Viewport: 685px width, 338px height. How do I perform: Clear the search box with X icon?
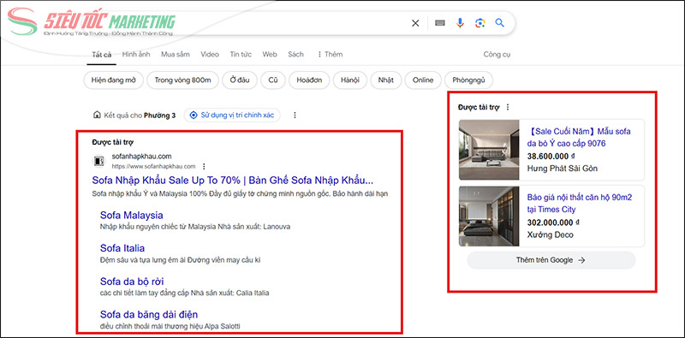[415, 23]
